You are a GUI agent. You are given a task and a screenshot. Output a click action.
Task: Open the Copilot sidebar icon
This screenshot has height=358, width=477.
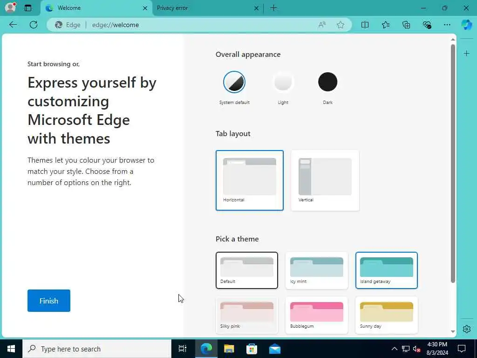pyautogui.click(x=467, y=25)
